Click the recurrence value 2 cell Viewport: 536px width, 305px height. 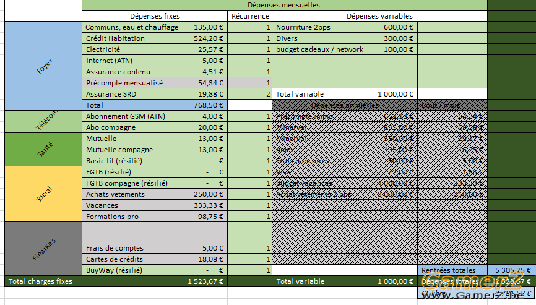[x=250, y=94]
